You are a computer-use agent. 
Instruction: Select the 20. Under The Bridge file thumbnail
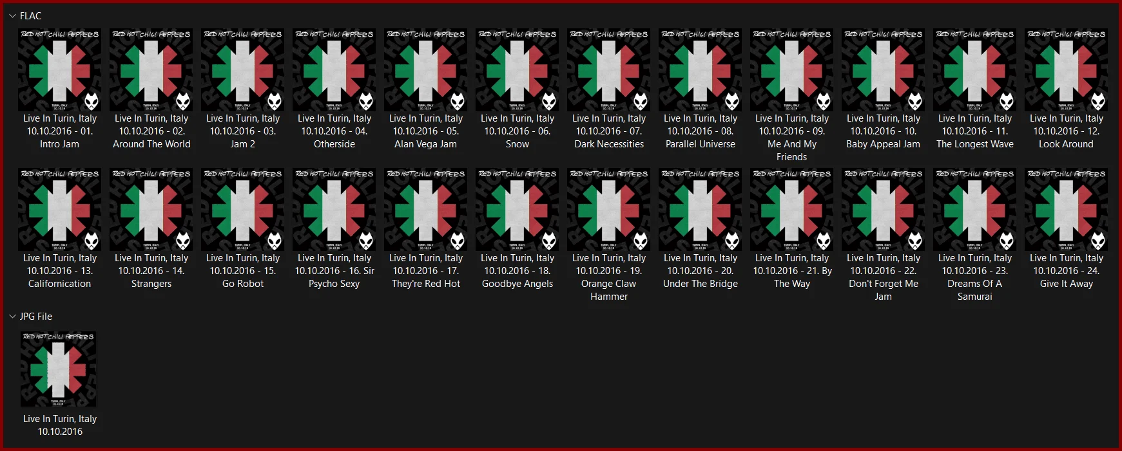(701, 210)
